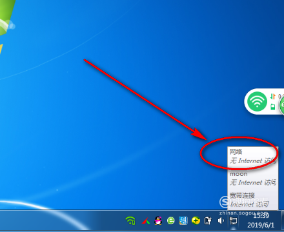Click the small green device icon in widget
Viewport: 284px width, 232px height.
[273, 106]
